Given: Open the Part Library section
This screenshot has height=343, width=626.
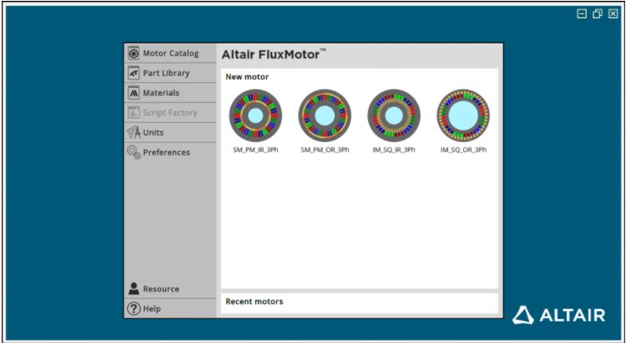Looking at the screenshot, I should click(170, 73).
